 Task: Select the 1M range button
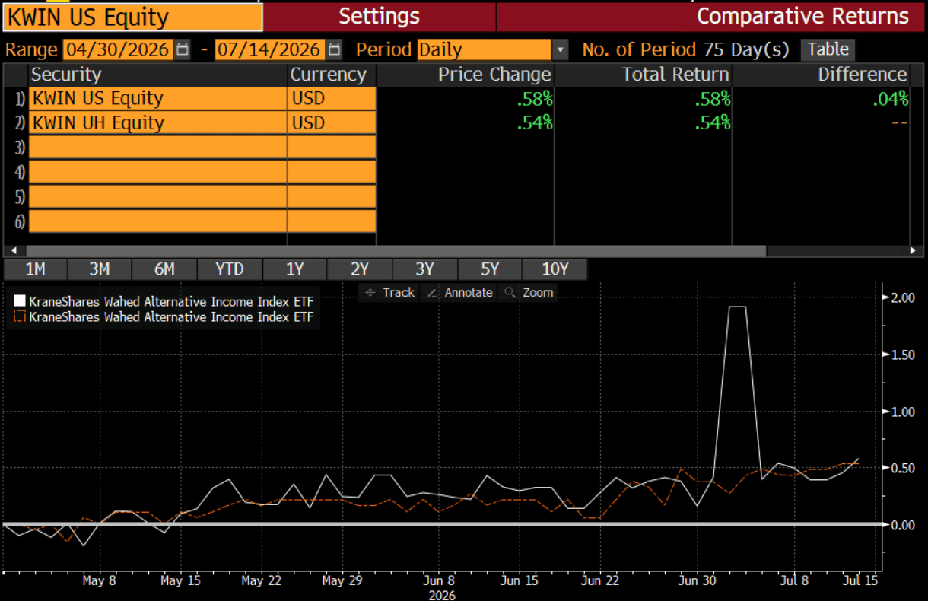point(35,269)
